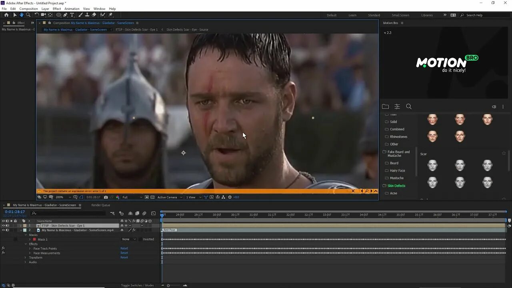Toggle fx switch on Face Track Points
The height and width of the screenshot is (288, 512).
(x=3, y=248)
